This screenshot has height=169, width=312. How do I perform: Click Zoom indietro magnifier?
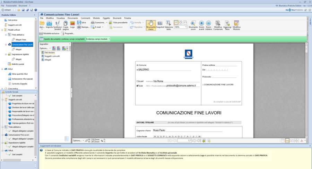coord(209,25)
